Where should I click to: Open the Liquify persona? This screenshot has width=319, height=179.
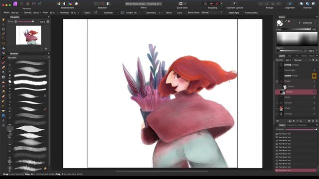[22, 3]
